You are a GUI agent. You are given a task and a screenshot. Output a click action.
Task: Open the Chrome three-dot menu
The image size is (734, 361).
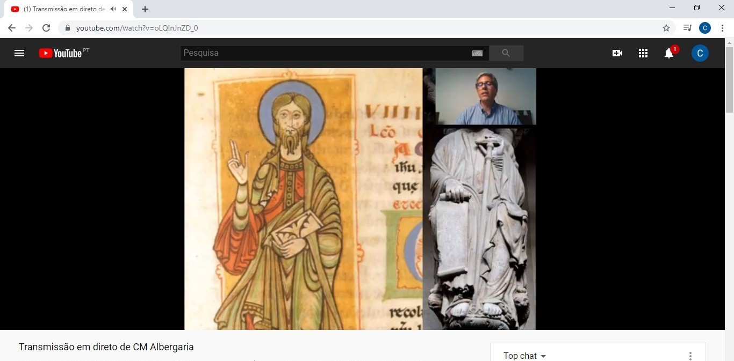[723, 28]
